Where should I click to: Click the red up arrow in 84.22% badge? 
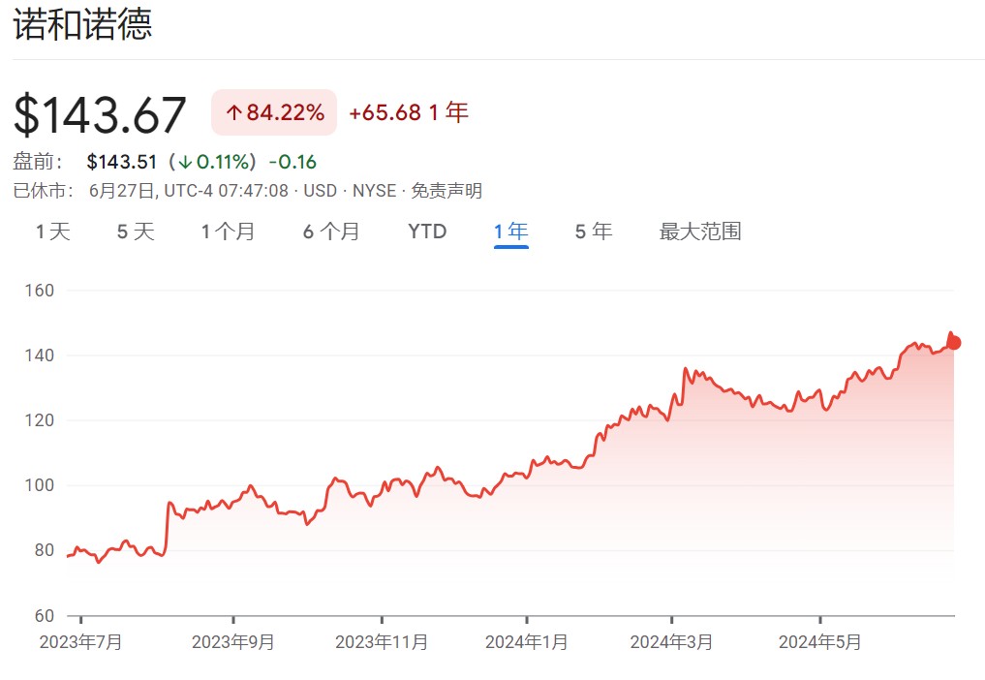(x=233, y=113)
